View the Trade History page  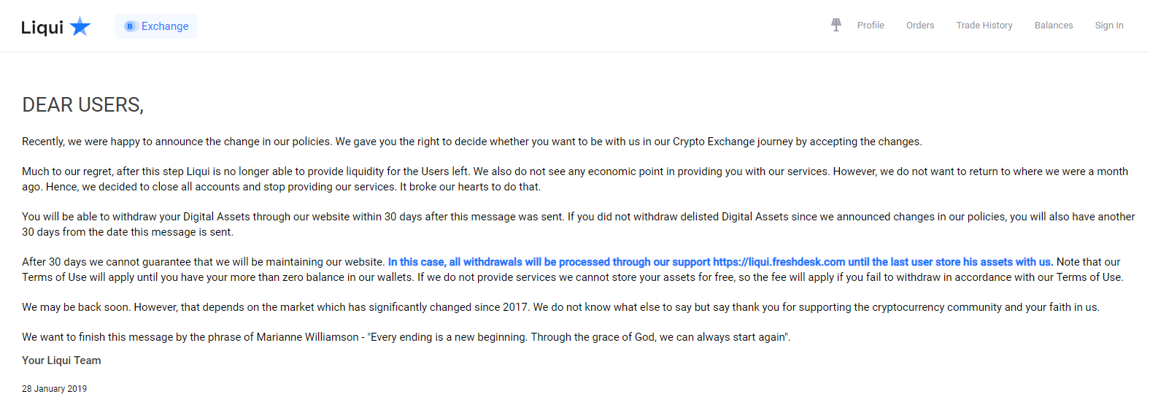(x=984, y=26)
